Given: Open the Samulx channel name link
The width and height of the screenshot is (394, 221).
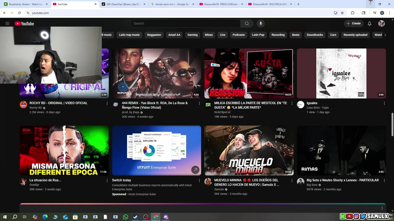Looking at the screenshot, I should tap(219, 189).
